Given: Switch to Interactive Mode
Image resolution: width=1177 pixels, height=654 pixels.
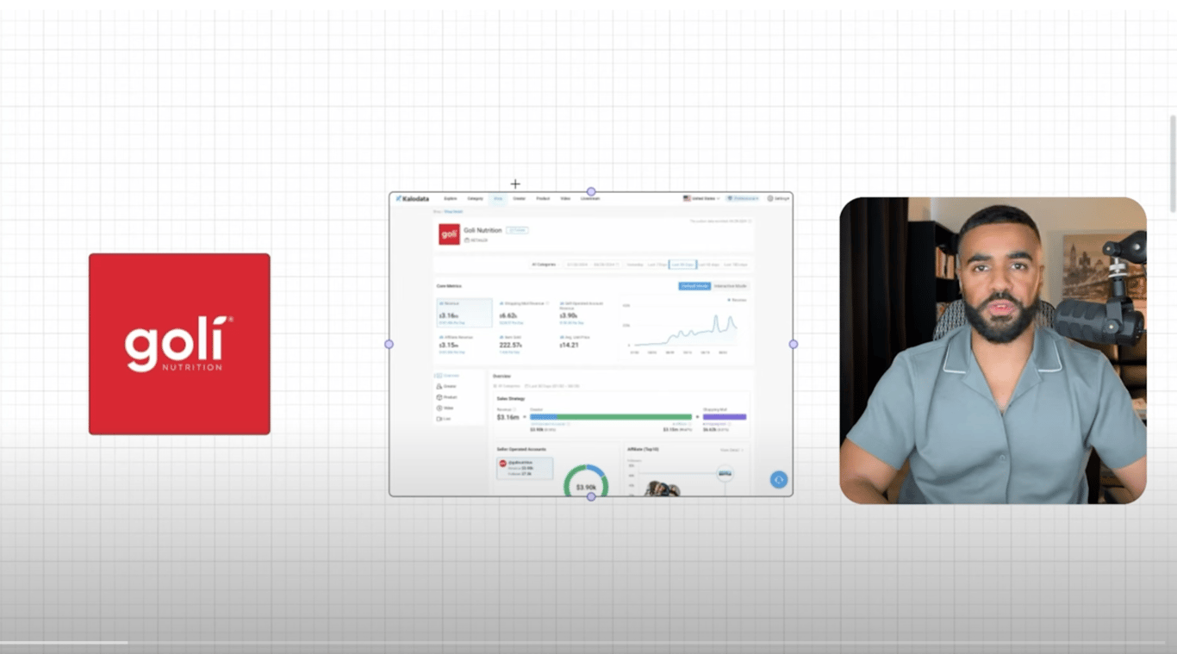Looking at the screenshot, I should point(730,286).
